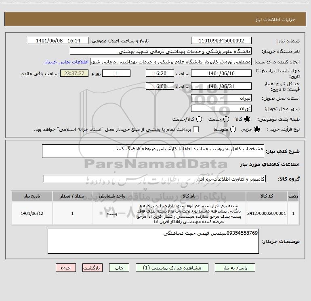The image size is (311, 301).
Task: Click the general need description text box
Action: [153, 152]
